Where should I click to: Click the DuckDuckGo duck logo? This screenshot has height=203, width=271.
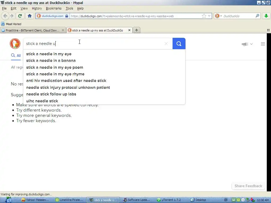coord(15,44)
